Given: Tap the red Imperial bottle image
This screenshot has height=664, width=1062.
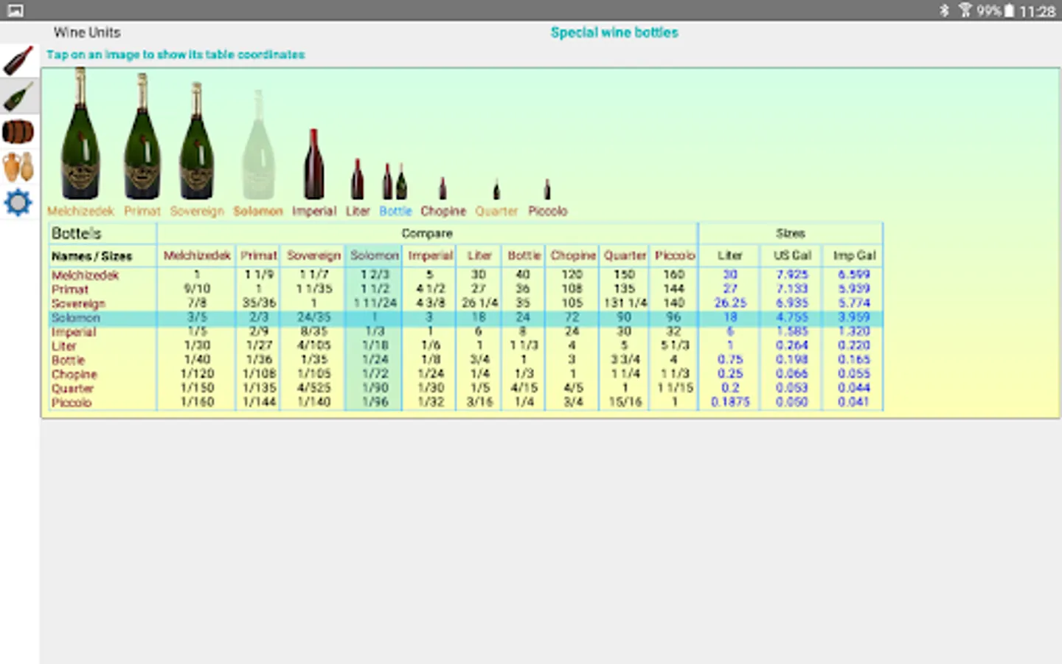Looking at the screenshot, I should tap(314, 165).
